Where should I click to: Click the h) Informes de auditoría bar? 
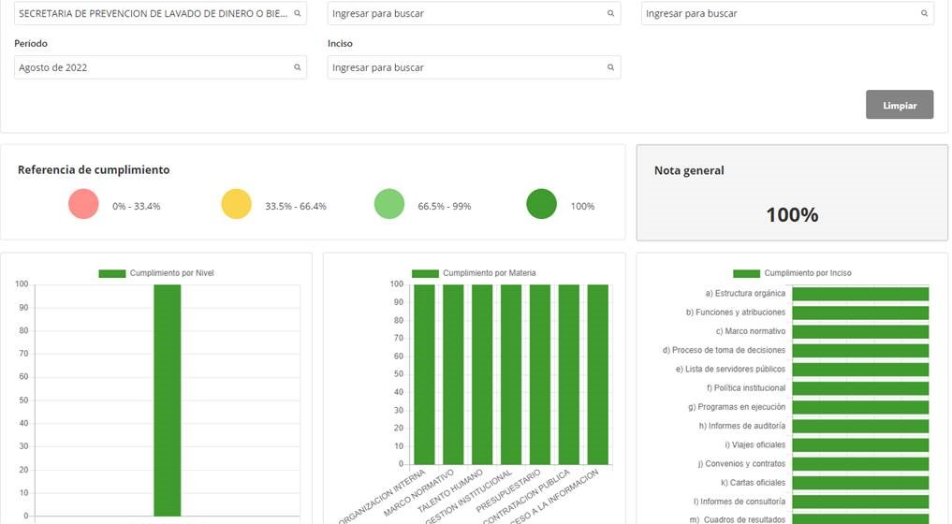[x=860, y=427]
